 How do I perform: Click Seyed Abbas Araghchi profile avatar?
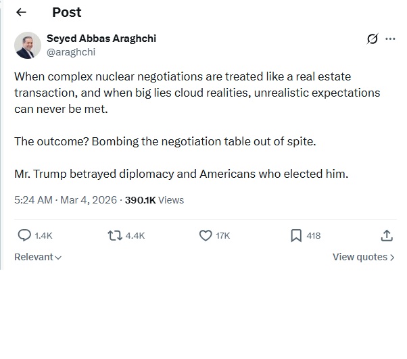(28, 45)
